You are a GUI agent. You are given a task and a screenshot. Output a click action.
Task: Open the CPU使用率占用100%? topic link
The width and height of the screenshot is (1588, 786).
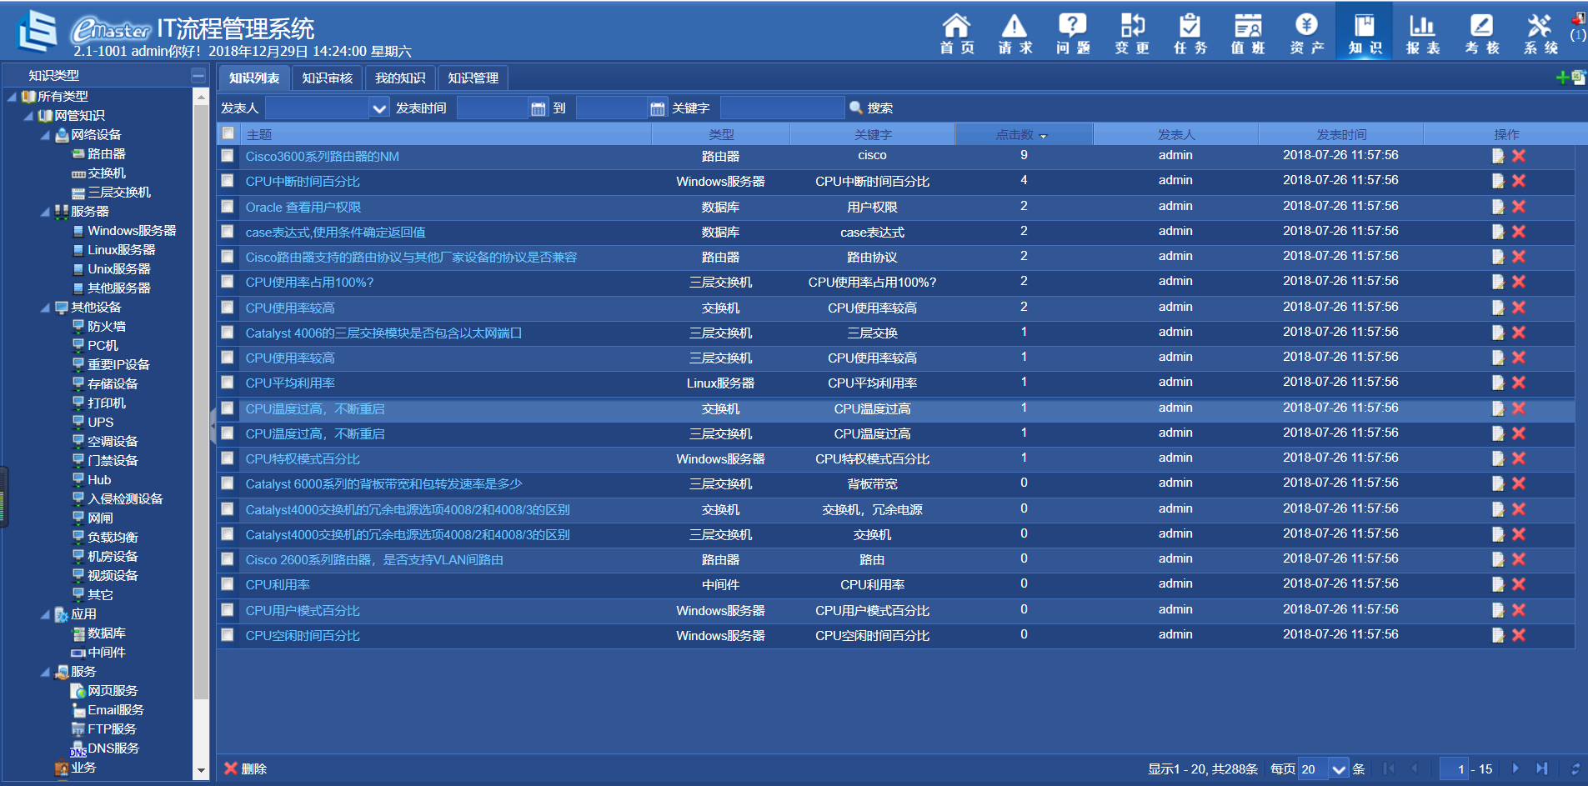[309, 283]
